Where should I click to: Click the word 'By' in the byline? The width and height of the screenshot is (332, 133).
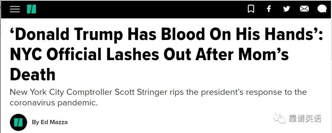(x=35, y=122)
